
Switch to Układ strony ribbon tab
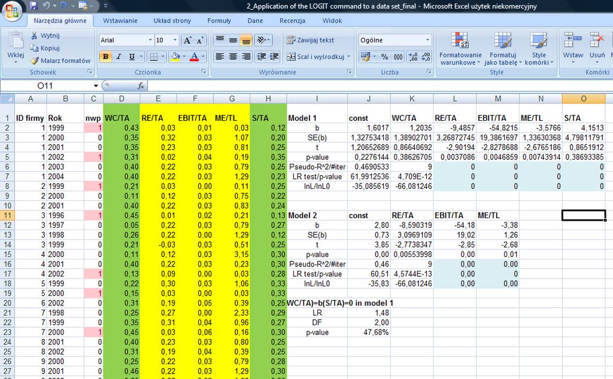click(x=172, y=21)
